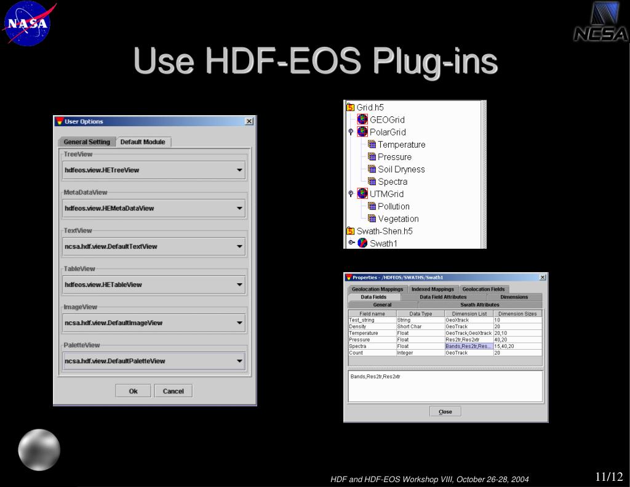The image size is (630, 487).
Task: Click the Field name column header
Action: tap(372, 313)
